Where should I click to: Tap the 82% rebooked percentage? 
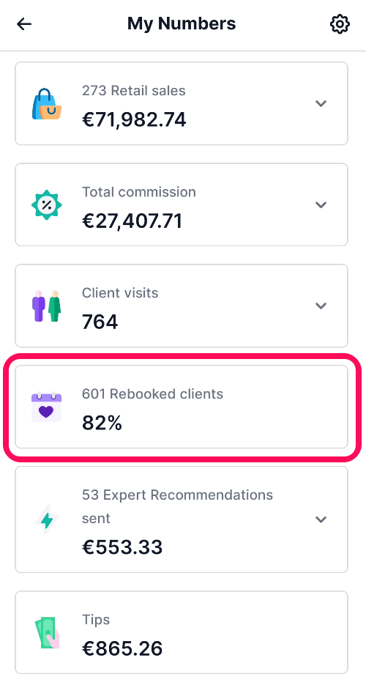click(x=102, y=423)
